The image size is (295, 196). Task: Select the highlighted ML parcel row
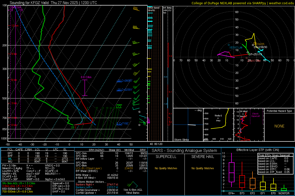[38, 159]
